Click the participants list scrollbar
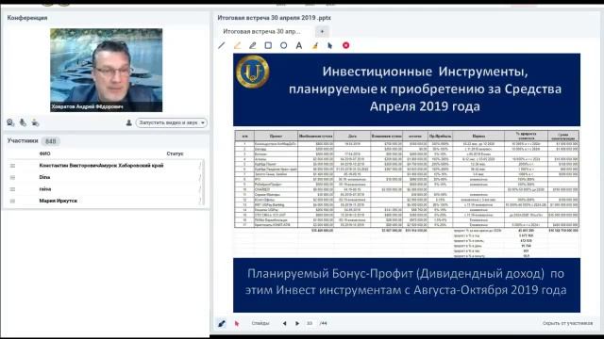 (203, 183)
